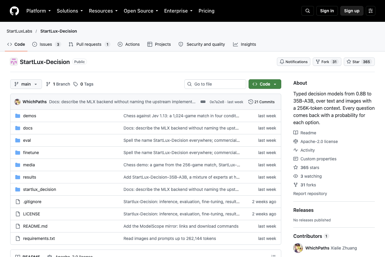Click the StartLuxLabs breadcrumb link
This screenshot has width=385, height=257.
tap(19, 31)
